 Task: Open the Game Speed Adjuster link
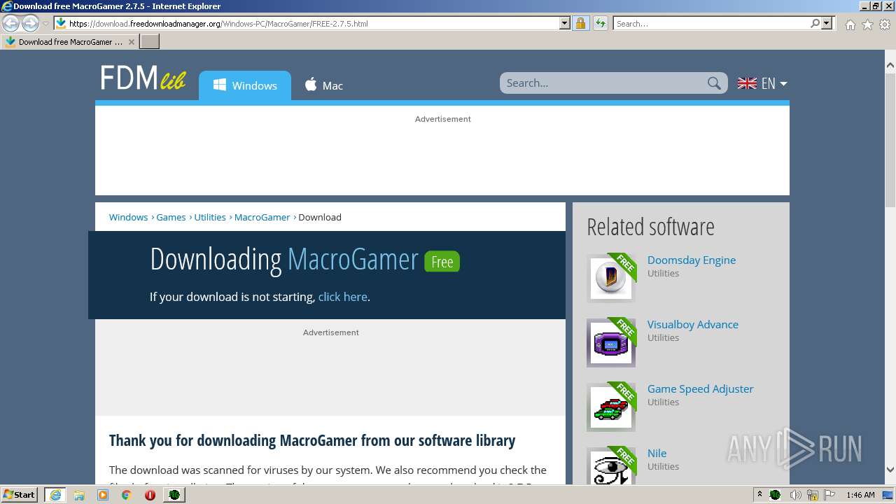tap(701, 388)
